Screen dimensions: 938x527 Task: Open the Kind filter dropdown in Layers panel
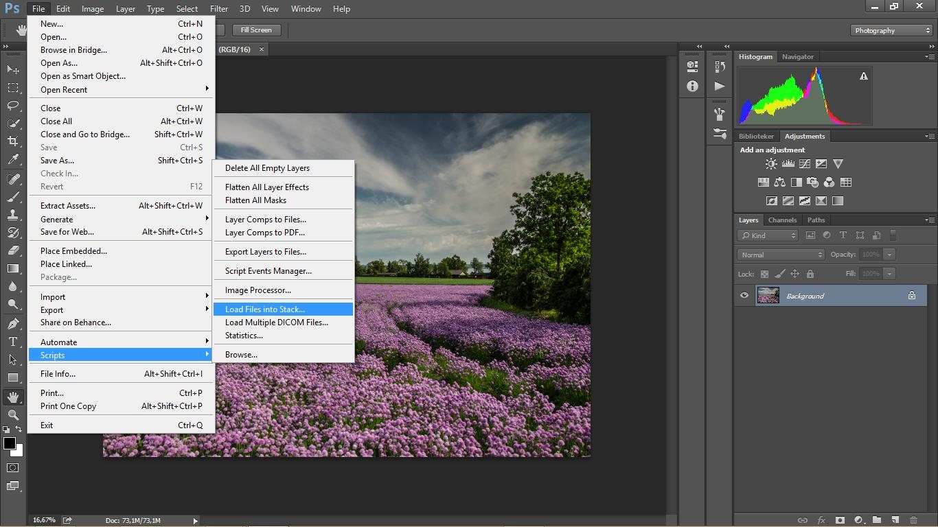tap(767, 235)
